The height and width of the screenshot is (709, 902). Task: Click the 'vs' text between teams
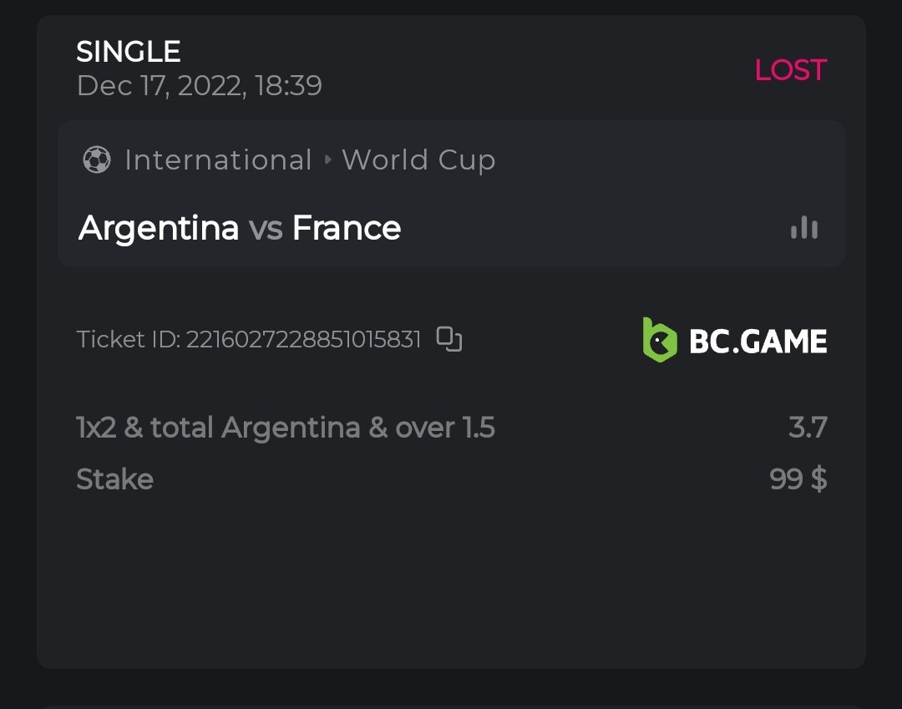pyautogui.click(x=266, y=228)
